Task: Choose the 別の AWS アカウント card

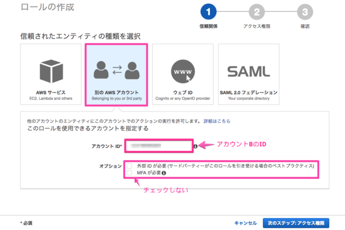Action: (x=116, y=74)
